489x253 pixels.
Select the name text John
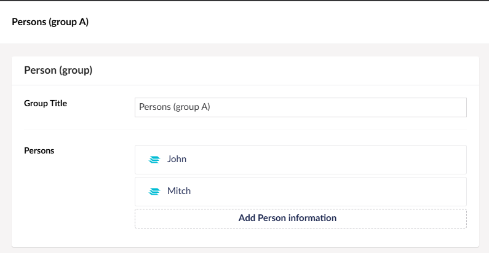tap(177, 159)
